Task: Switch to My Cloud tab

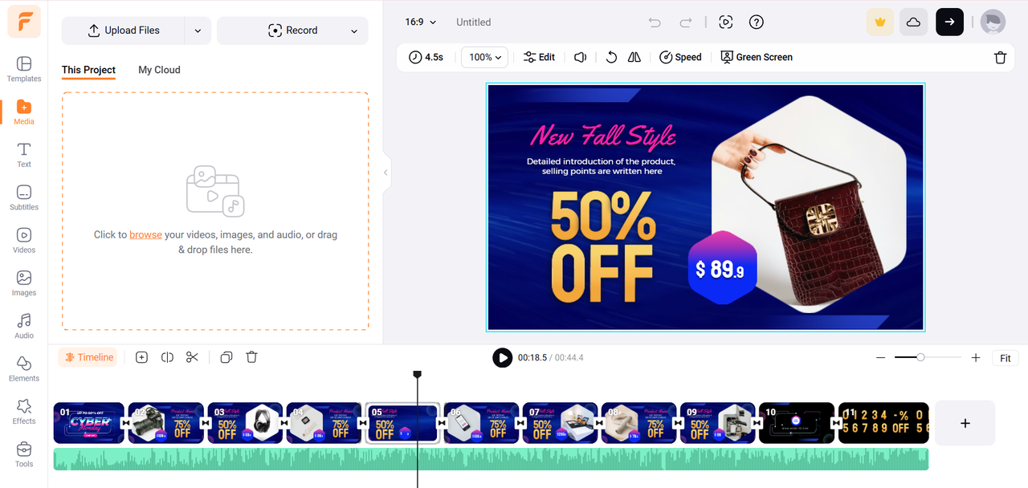Action: click(x=159, y=70)
